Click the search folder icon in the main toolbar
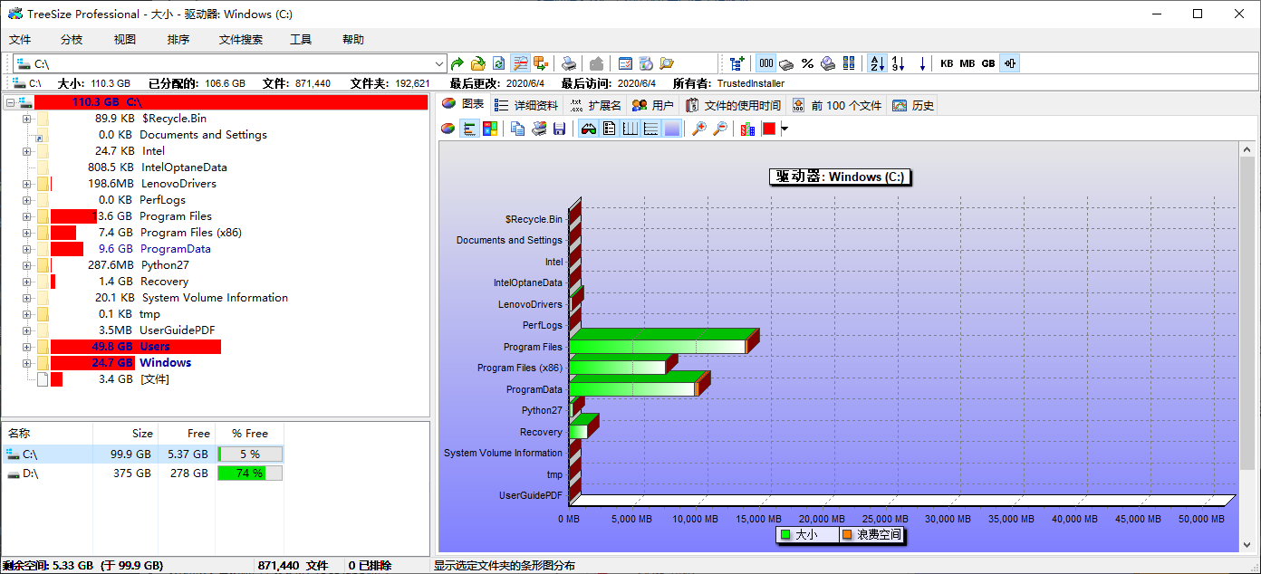This screenshot has height=574, width=1261. (667, 63)
